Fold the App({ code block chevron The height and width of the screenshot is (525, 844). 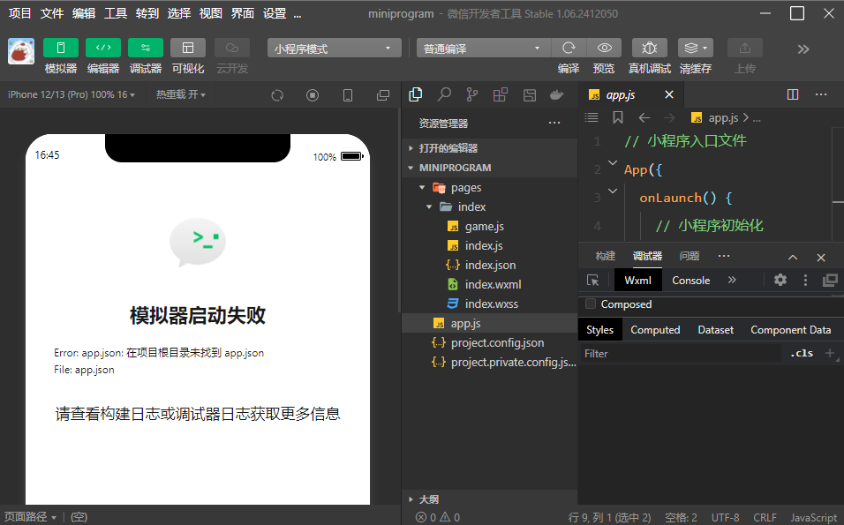(x=613, y=161)
